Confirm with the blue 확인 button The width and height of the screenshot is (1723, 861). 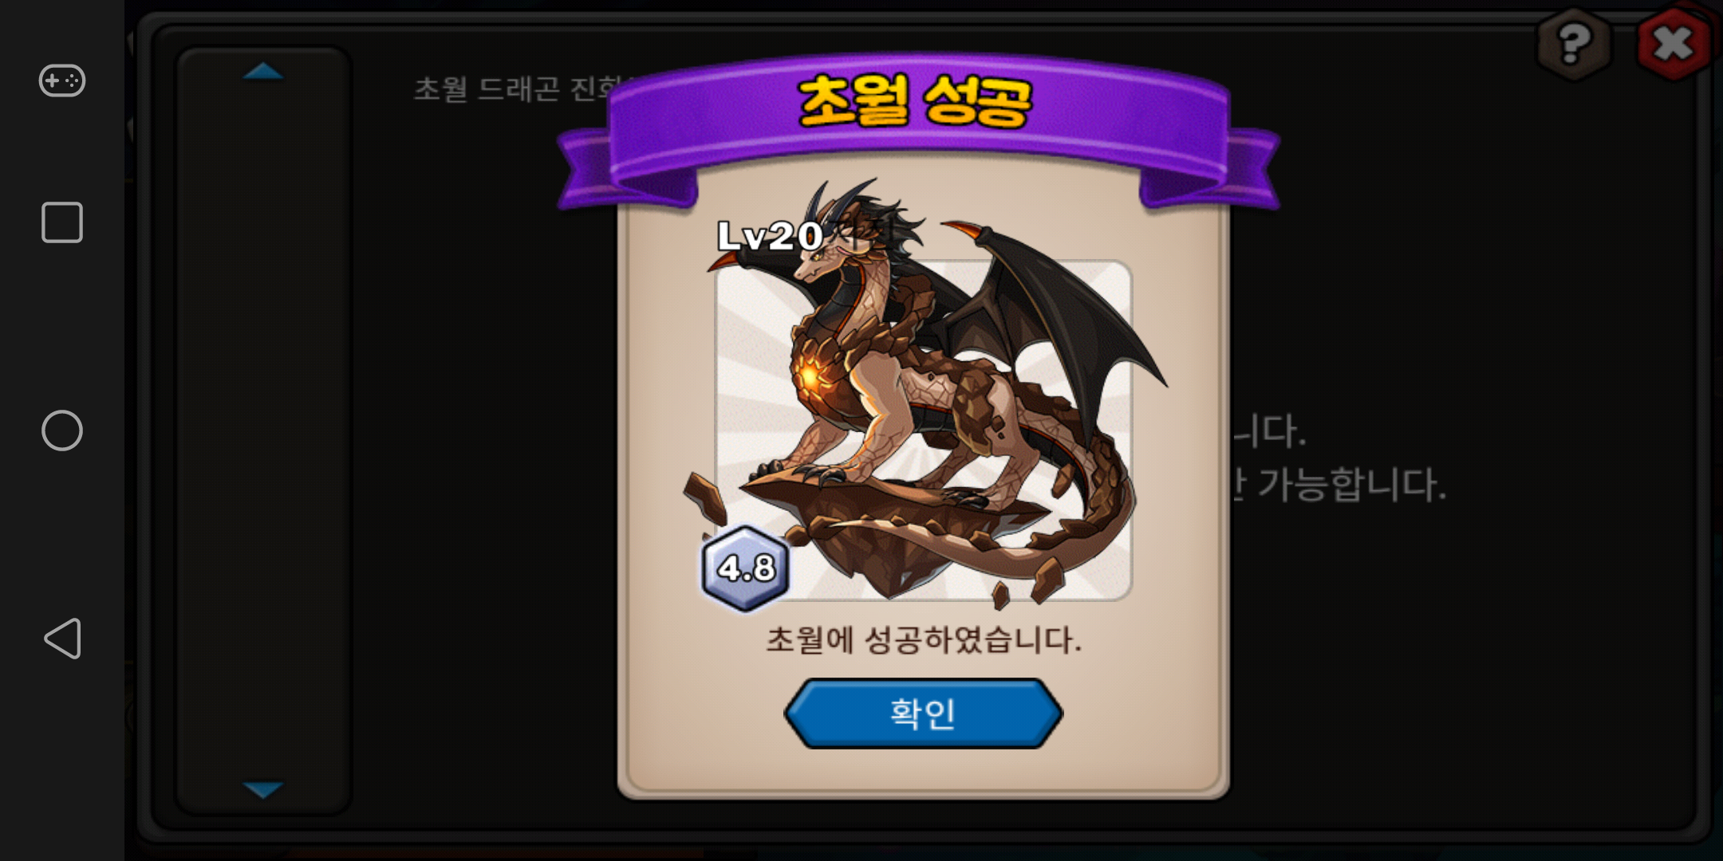tap(923, 714)
